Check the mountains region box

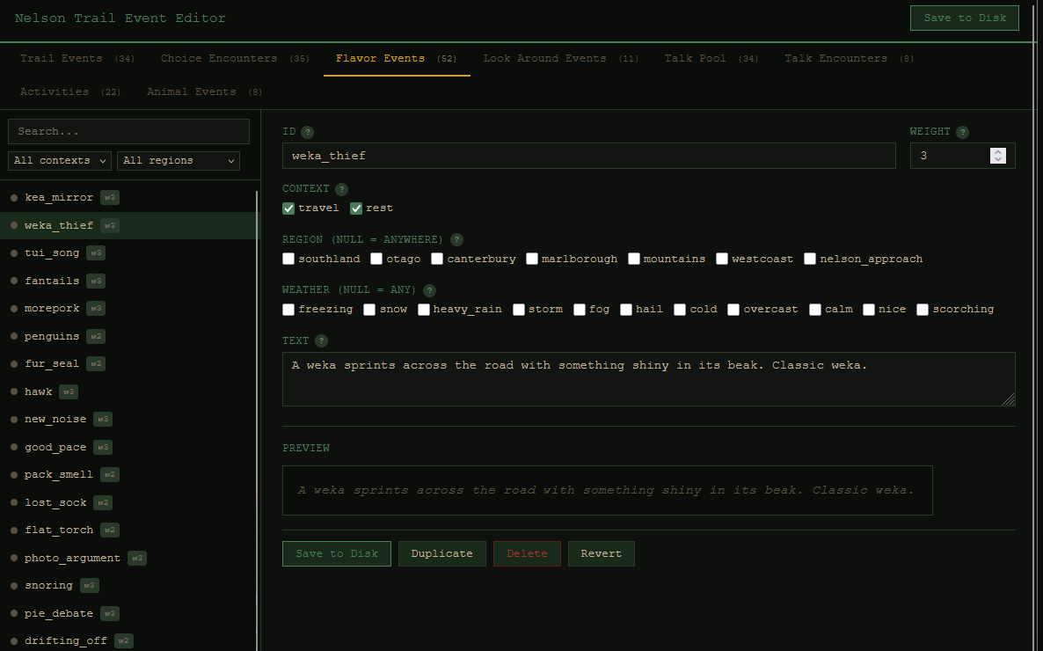634,259
